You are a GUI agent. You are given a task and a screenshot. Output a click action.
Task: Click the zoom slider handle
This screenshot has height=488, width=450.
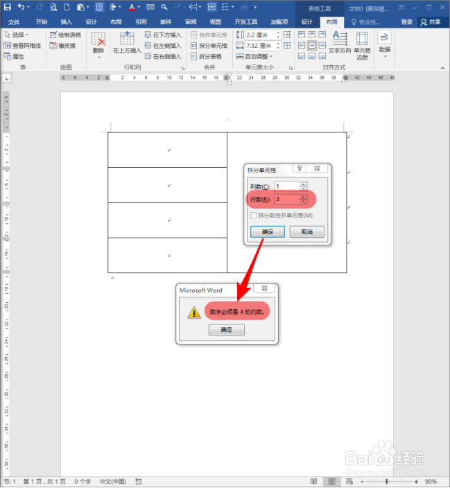pyautogui.click(x=386, y=482)
